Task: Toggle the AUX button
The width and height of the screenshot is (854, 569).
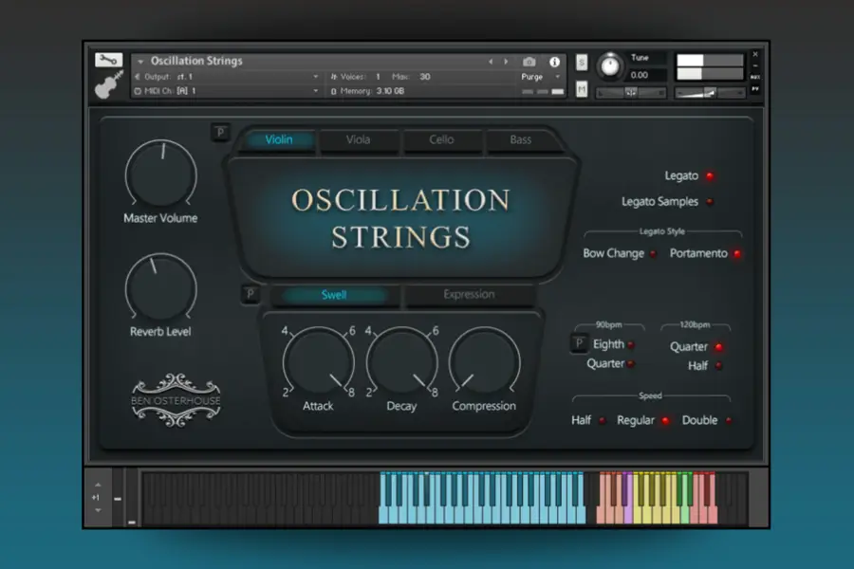Action: pyautogui.click(x=755, y=78)
